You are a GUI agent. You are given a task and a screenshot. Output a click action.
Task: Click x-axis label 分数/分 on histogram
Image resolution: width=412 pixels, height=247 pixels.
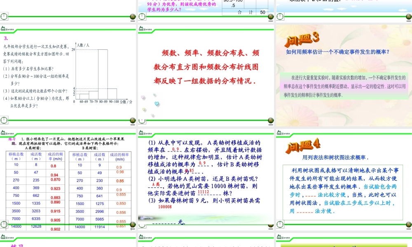click(x=126, y=102)
